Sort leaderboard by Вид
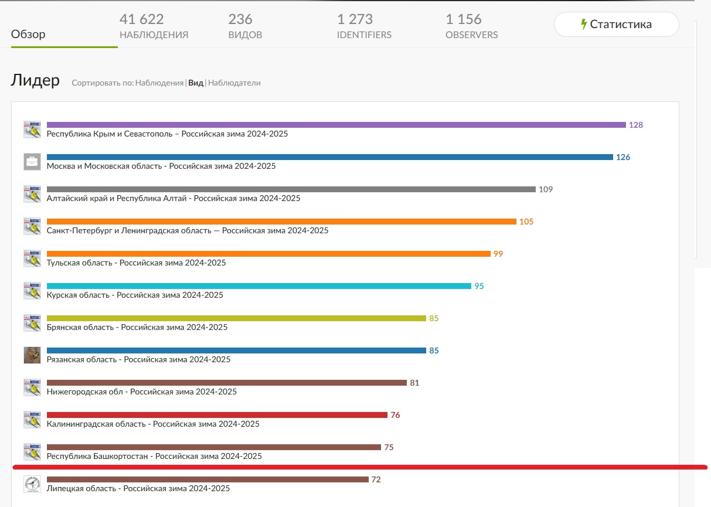 pyautogui.click(x=196, y=83)
